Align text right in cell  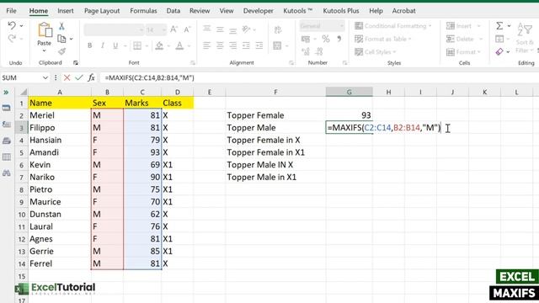pyautogui.click(x=233, y=45)
